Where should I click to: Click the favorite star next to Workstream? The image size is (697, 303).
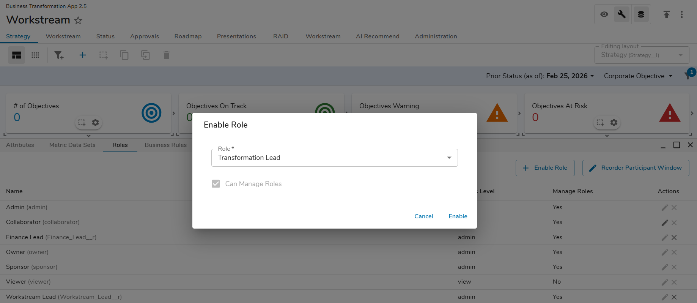click(x=78, y=21)
